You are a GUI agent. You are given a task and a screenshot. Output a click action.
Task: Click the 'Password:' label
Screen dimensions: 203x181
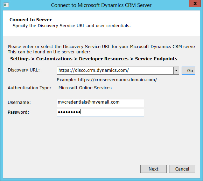coord(19,112)
